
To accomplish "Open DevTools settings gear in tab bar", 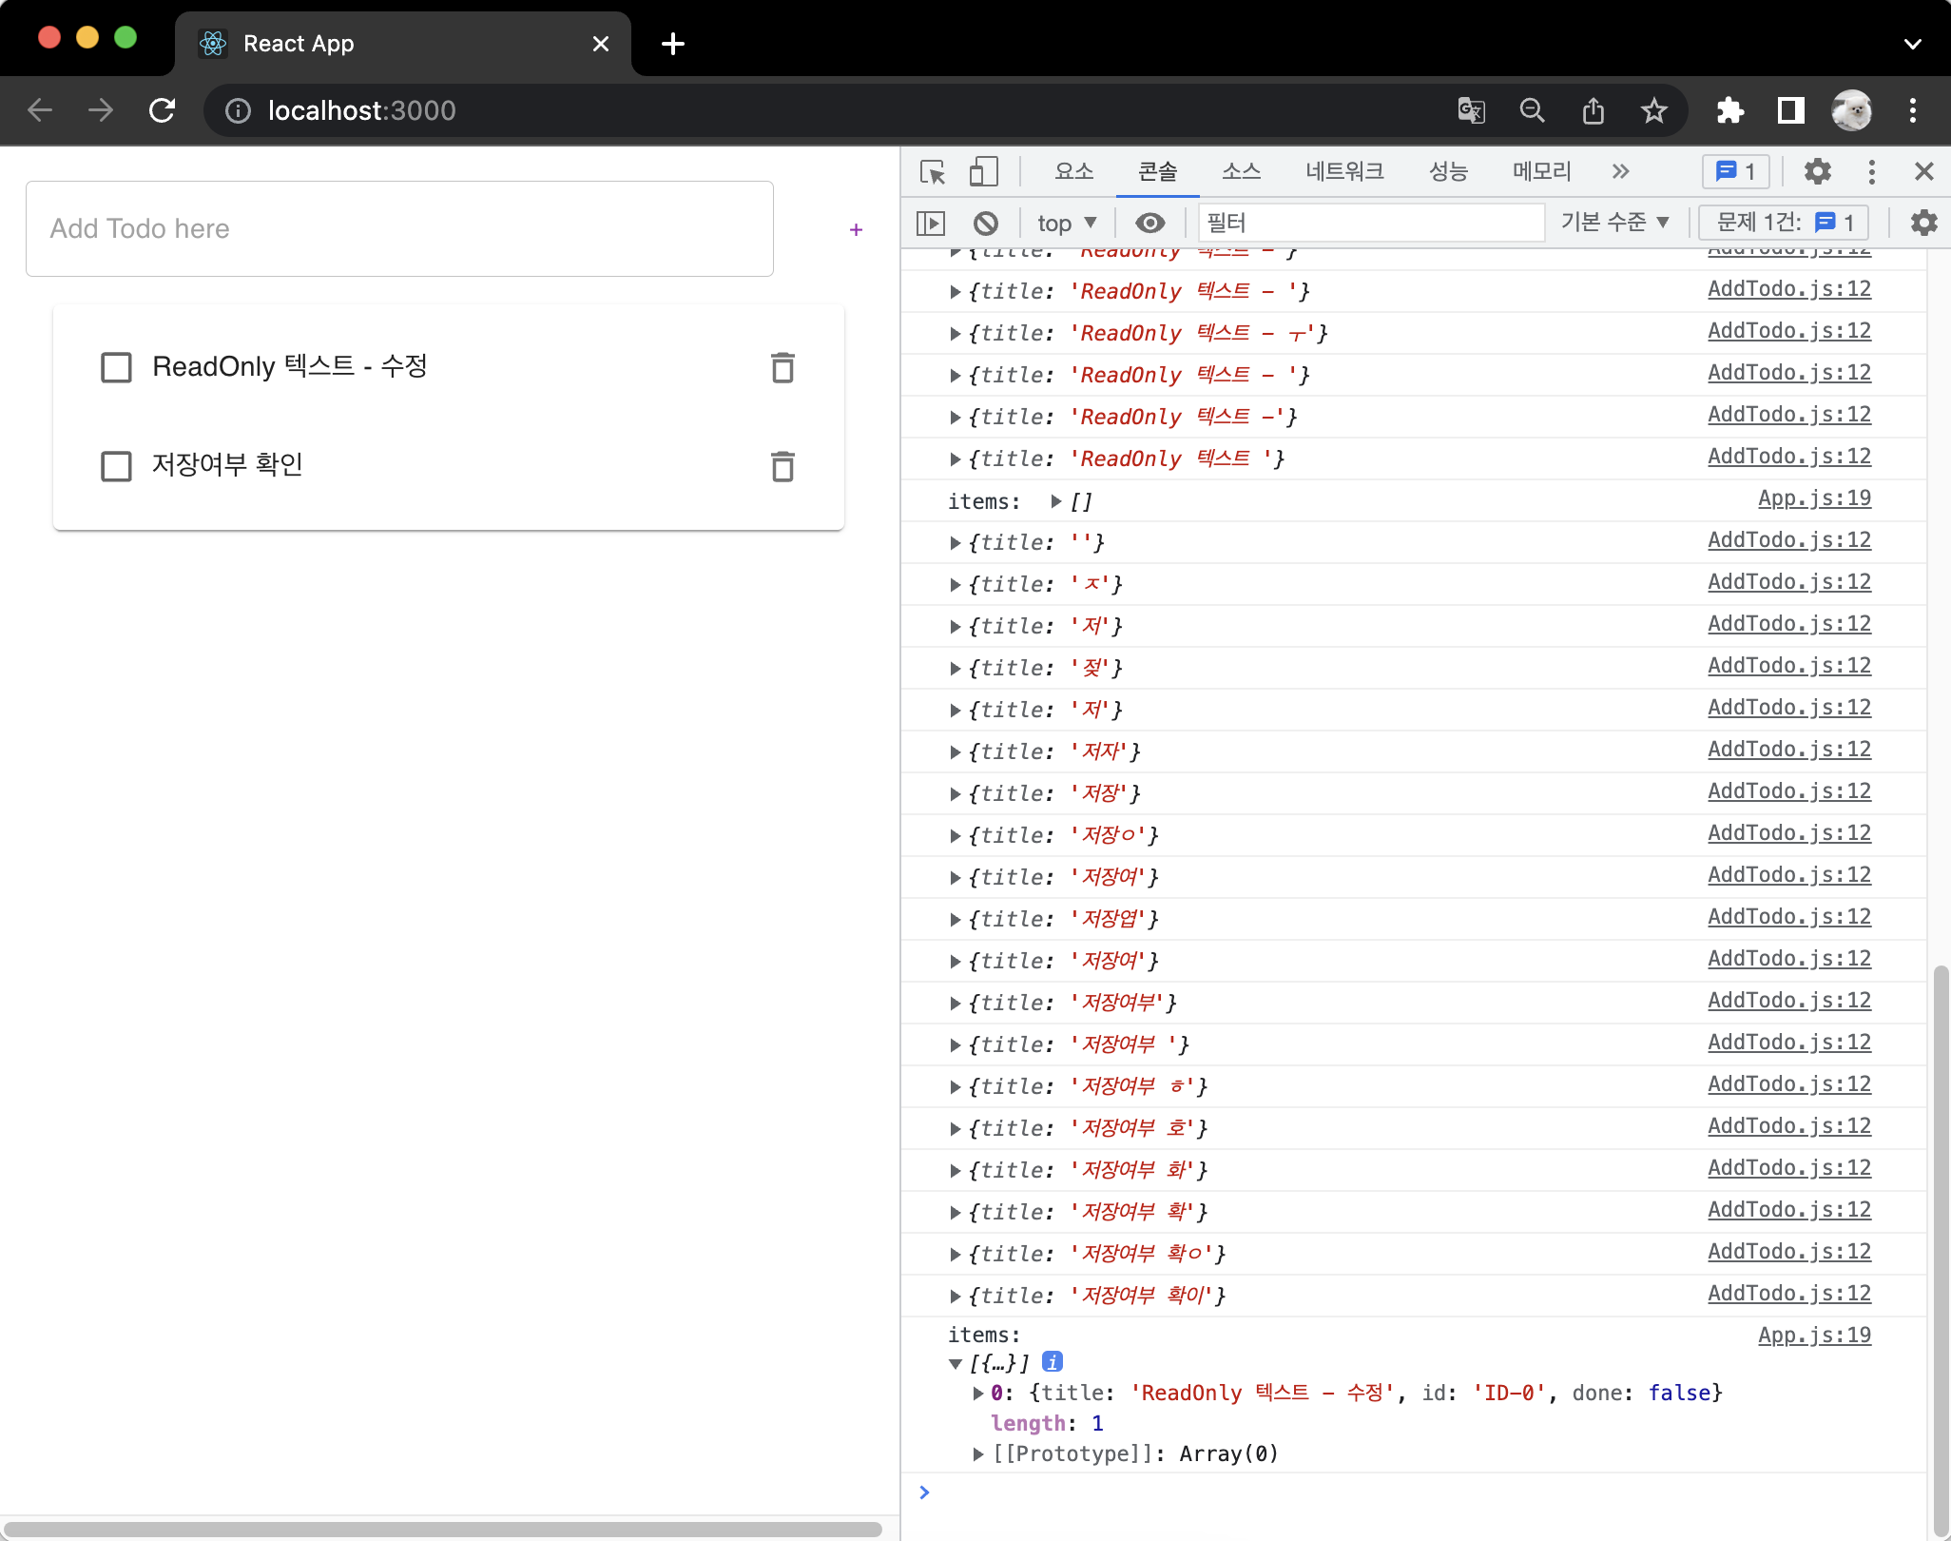I will [1817, 172].
